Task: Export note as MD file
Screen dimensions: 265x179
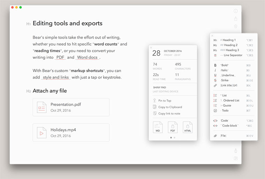Action: 158,127
